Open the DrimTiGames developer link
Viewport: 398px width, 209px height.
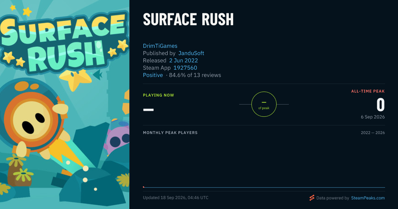[160, 46]
